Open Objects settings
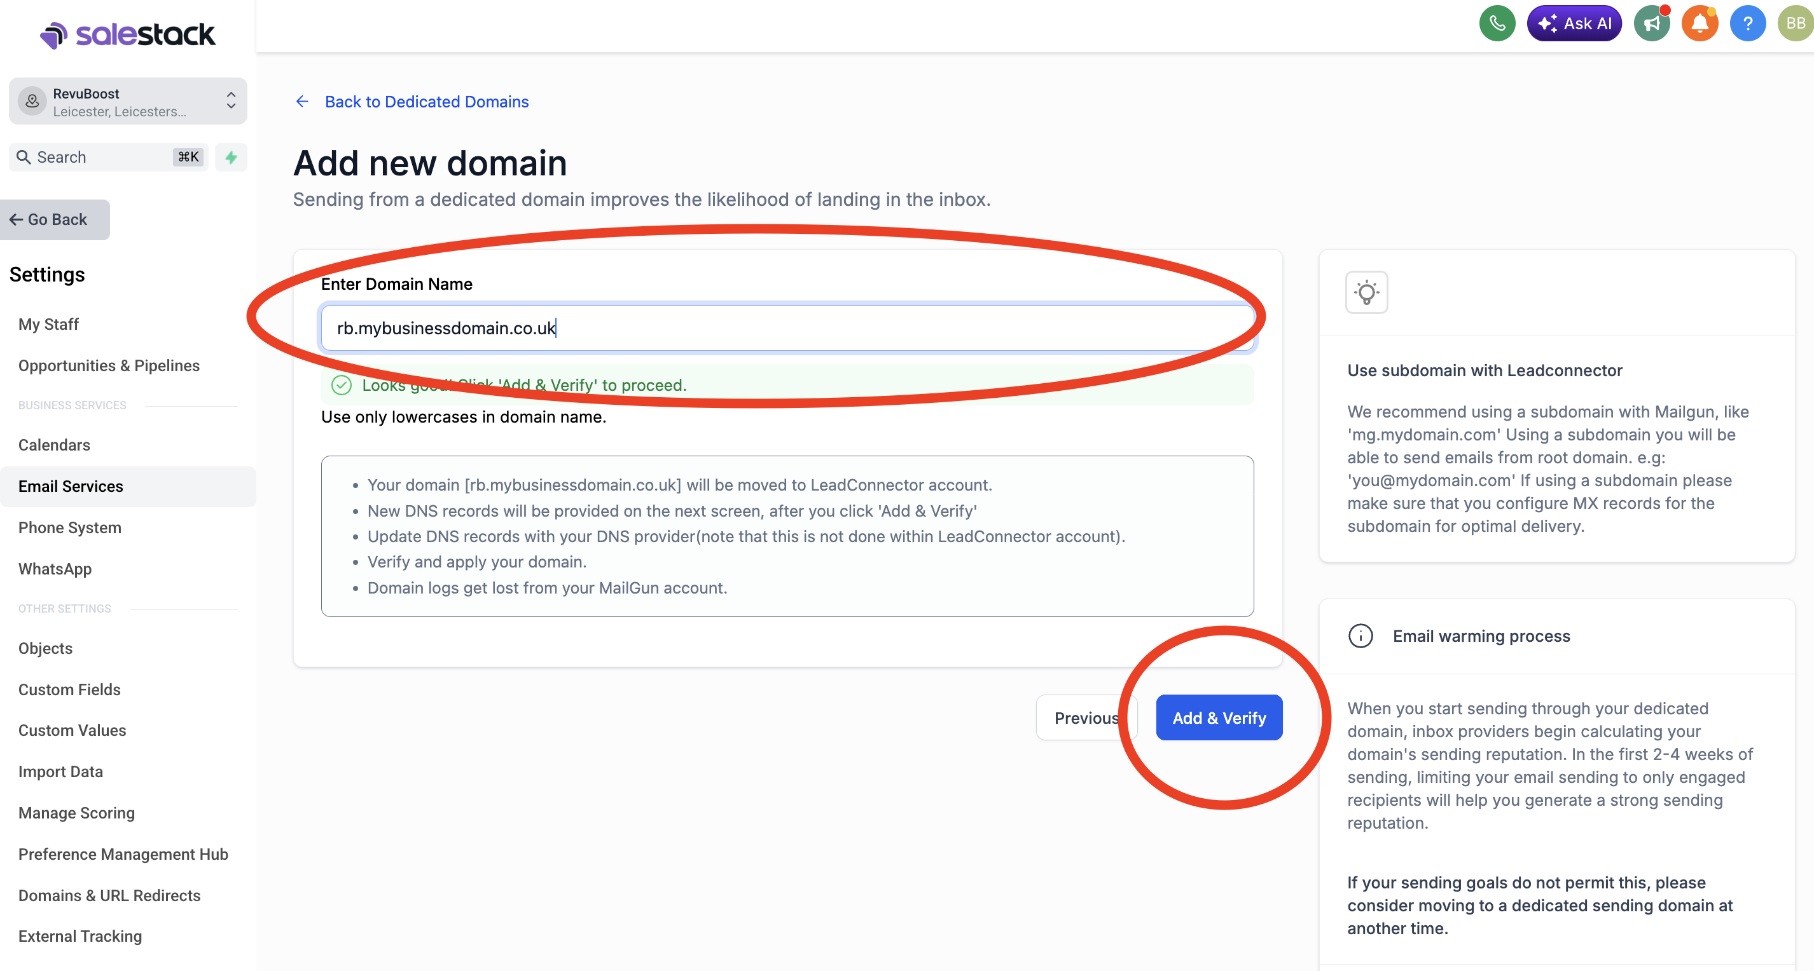This screenshot has height=971, width=1814. pos(45,648)
